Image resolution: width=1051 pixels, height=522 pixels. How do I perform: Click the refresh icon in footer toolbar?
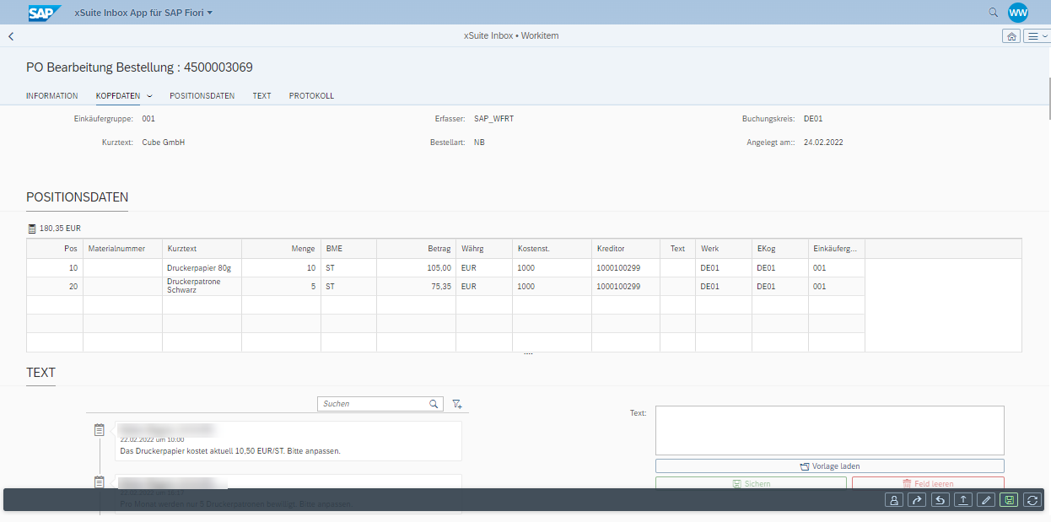pyautogui.click(x=1031, y=500)
